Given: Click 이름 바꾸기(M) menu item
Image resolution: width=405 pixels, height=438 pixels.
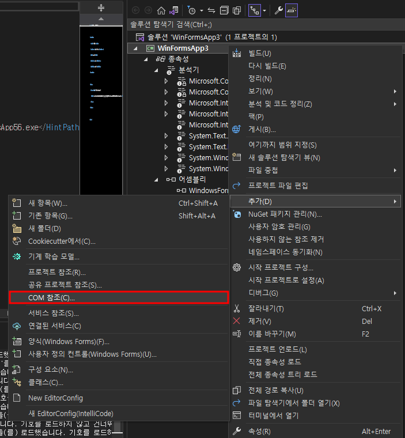Looking at the screenshot, I should coord(315,334).
